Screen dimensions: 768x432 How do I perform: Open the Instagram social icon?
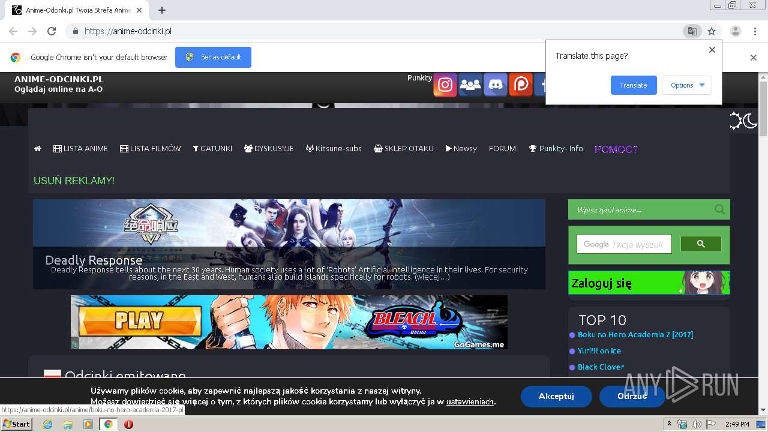(445, 85)
